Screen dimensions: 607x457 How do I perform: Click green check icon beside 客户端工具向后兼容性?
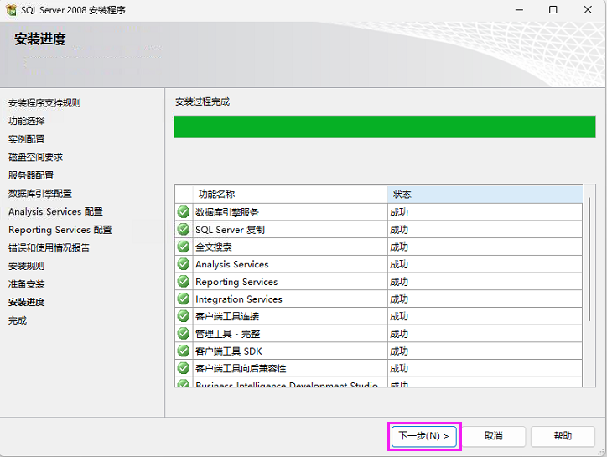click(184, 368)
